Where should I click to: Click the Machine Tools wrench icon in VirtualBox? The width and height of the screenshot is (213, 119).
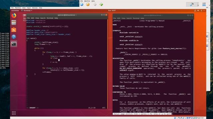pos(192,4)
